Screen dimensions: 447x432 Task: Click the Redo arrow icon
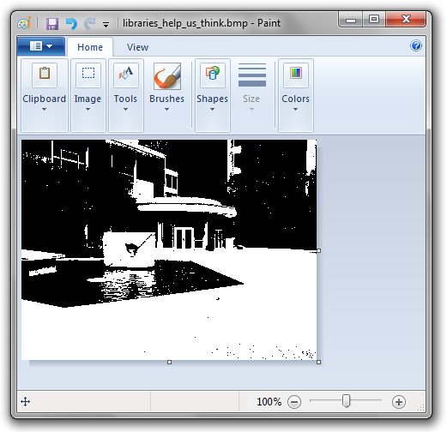pos(90,24)
